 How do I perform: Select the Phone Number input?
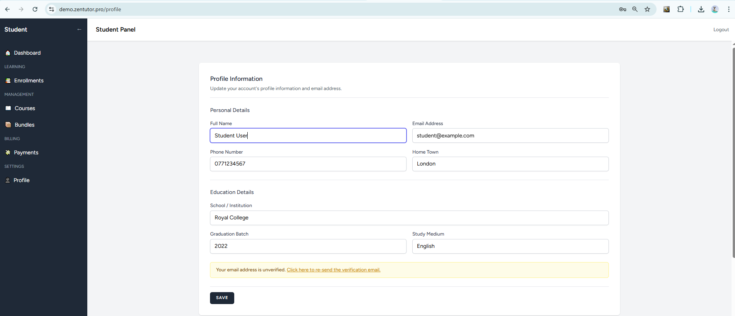(308, 164)
